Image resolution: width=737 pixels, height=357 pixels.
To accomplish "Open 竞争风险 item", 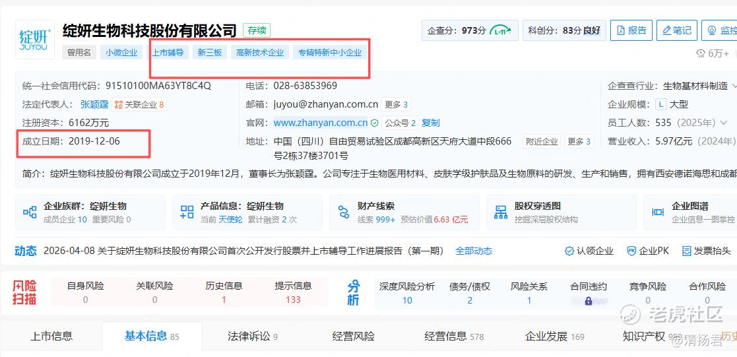I will [648, 292].
